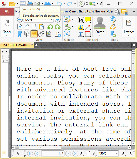This screenshot has height=159, width=137.
Task: Open the Content pane icon
Action: click(48, 34)
